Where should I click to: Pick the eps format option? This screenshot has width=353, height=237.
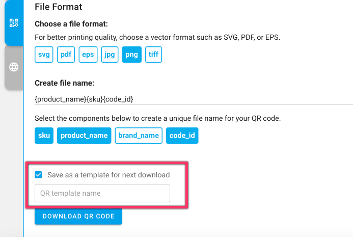88,55
